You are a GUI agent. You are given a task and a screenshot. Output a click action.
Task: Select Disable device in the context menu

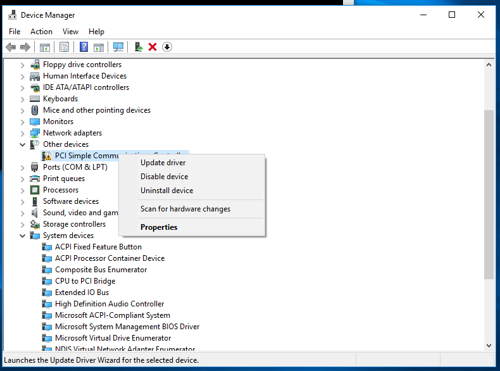[164, 177]
